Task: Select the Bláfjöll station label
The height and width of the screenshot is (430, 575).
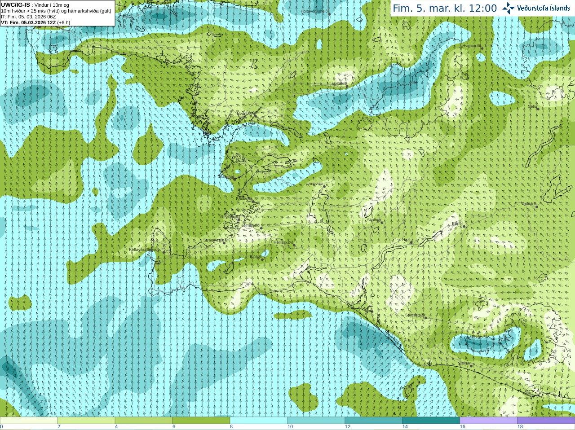Action: click(256, 257)
